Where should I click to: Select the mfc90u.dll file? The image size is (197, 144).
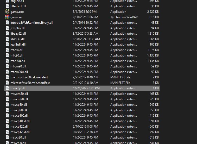coord(17,61)
